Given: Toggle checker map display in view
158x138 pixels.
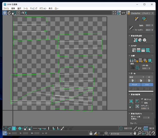Looking at the screenshot, I should pos(119,13).
